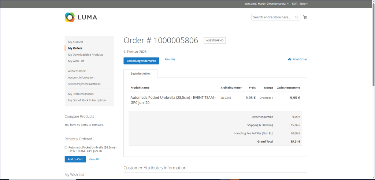Open Account Information page
This screenshot has width=375, height=180.
point(81,78)
